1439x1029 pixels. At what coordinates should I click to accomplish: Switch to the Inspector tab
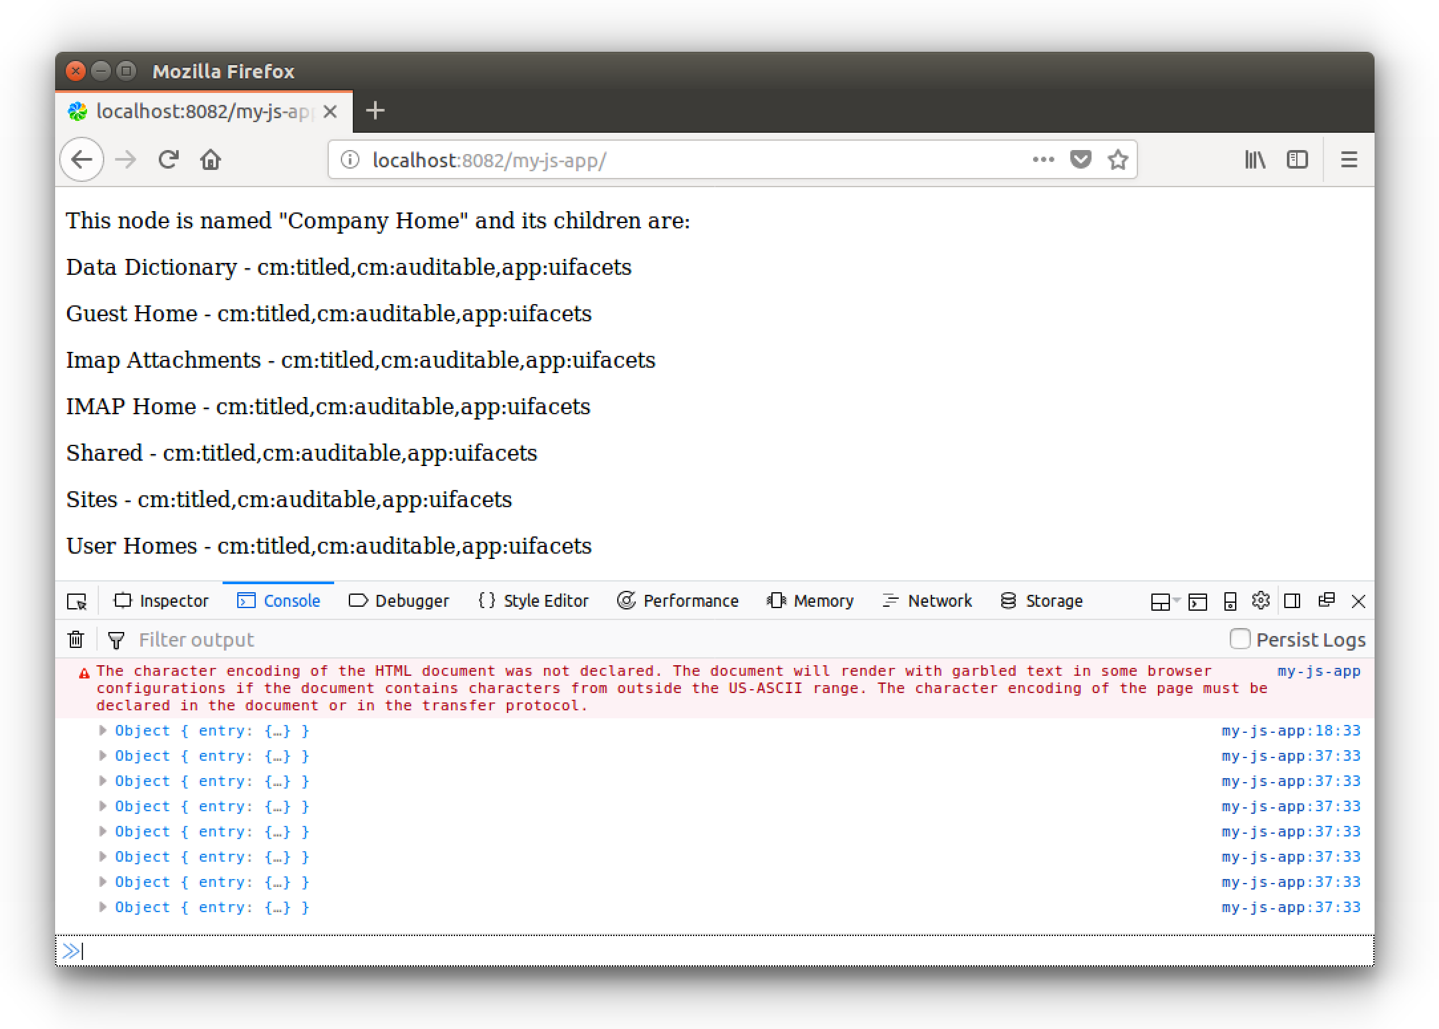[161, 601]
